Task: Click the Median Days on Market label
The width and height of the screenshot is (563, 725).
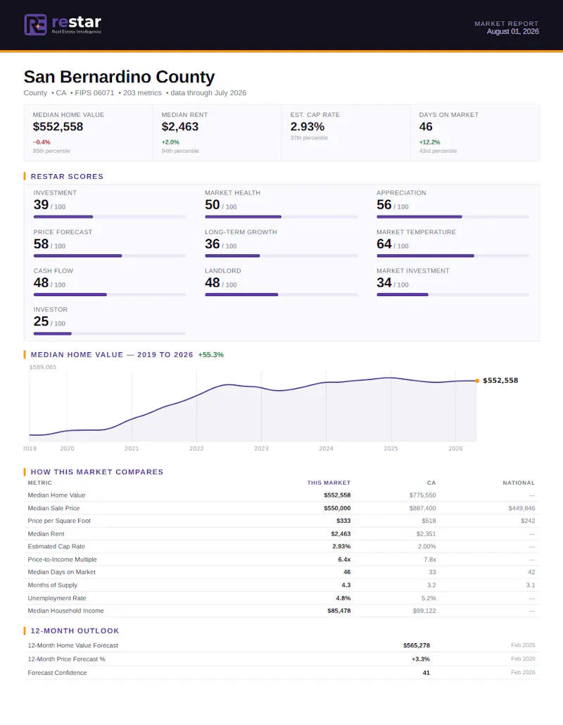Action: 61,572
